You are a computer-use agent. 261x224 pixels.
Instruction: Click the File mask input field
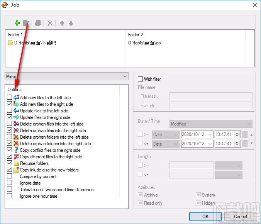(x=211, y=96)
